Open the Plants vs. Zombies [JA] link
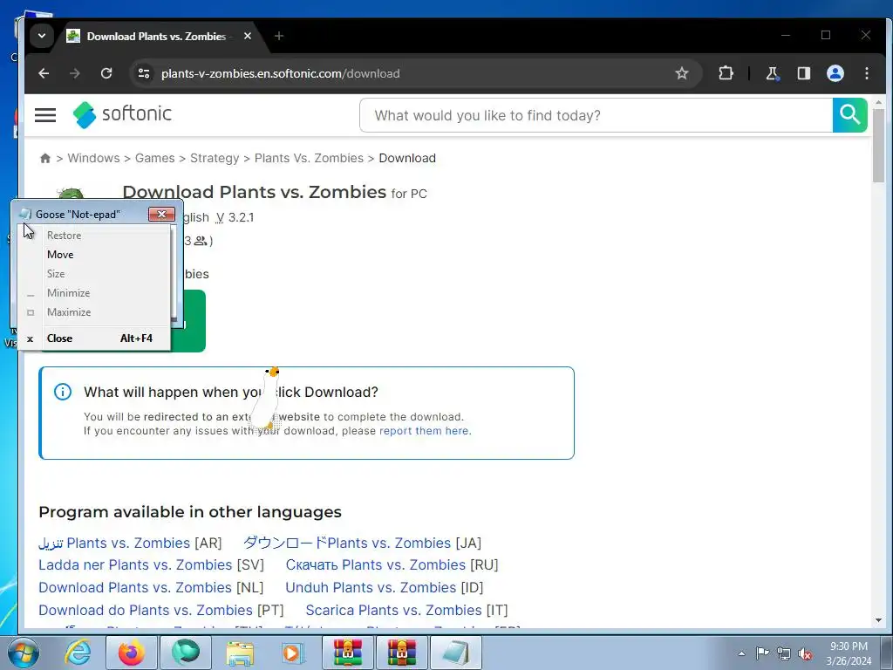The width and height of the screenshot is (893, 670). (362, 543)
